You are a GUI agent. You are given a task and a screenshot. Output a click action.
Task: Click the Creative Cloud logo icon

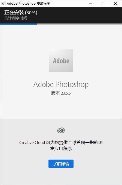coord(61,130)
